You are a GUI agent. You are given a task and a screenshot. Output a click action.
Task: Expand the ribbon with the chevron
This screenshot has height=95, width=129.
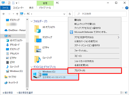(x=123, y=8)
